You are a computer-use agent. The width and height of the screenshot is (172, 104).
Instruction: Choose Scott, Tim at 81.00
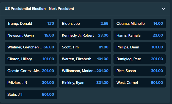(x=85, y=47)
